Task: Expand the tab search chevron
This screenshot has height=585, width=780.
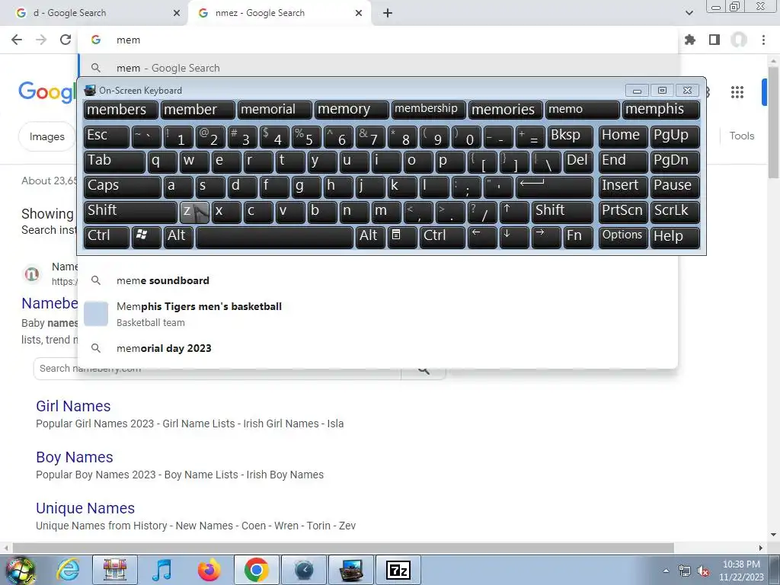Action: tap(689, 13)
